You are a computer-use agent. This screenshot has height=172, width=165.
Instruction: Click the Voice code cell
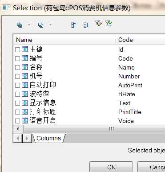pyautogui.click(x=126, y=121)
